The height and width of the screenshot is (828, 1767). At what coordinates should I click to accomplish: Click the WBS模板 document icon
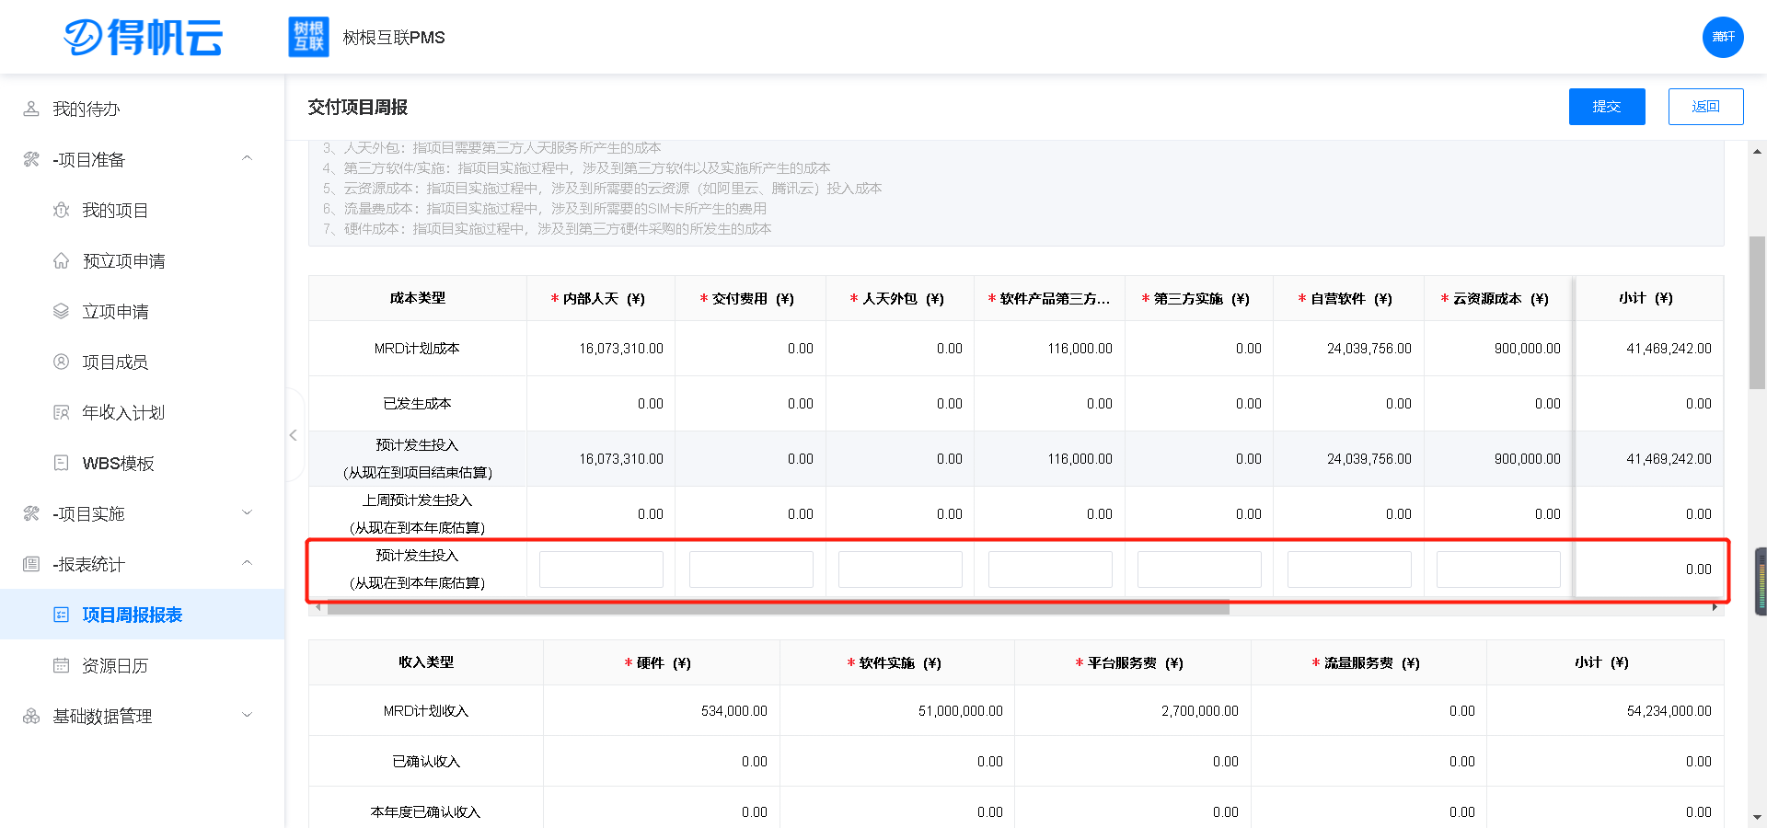coord(61,463)
